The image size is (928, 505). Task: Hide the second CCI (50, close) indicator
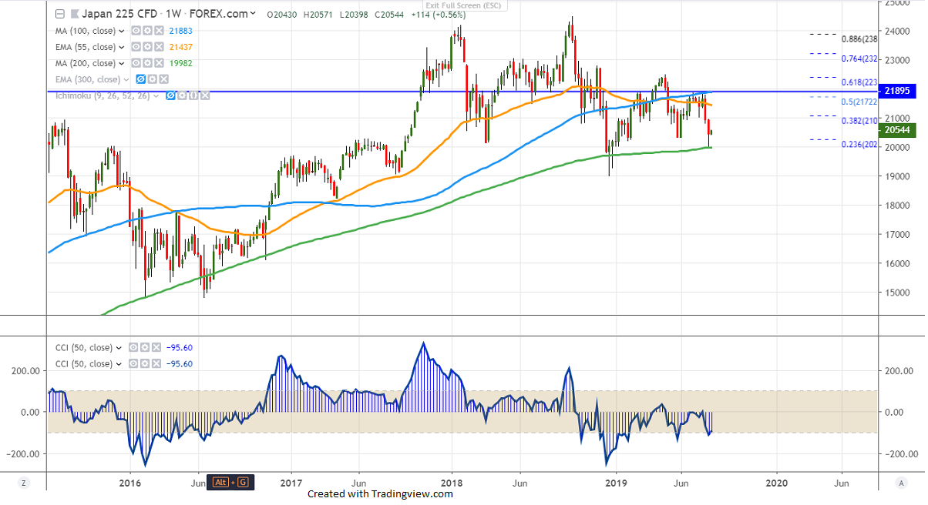(133, 364)
